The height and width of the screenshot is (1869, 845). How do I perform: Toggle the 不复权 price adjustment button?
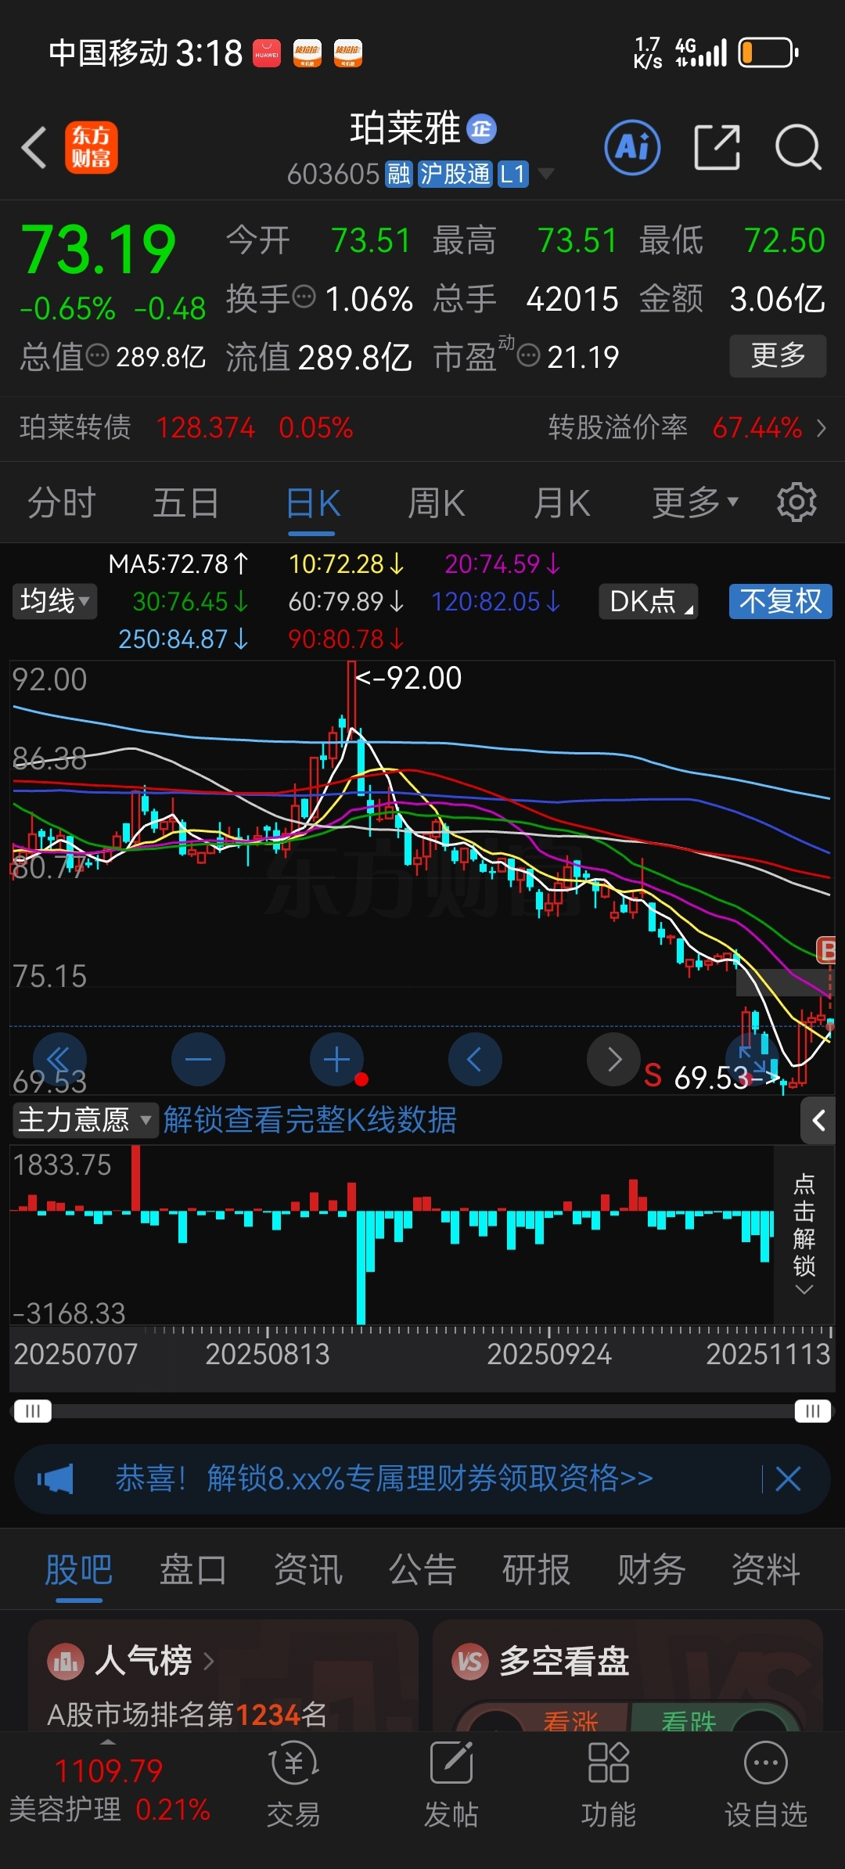point(780,601)
